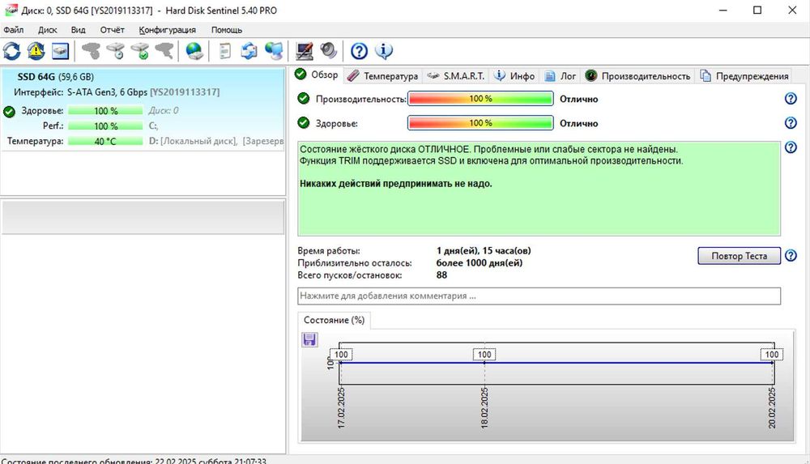Click help icon beside Здоровье Отлично row
The width and height of the screenshot is (810, 464).
[x=791, y=123]
